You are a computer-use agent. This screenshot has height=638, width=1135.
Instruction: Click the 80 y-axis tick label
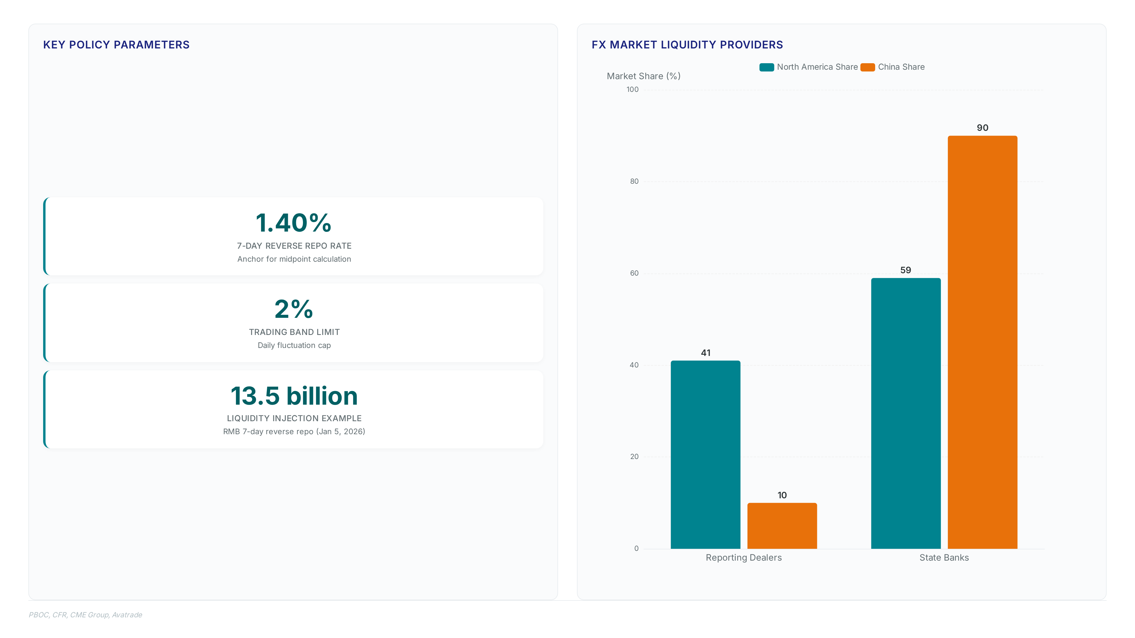point(634,181)
